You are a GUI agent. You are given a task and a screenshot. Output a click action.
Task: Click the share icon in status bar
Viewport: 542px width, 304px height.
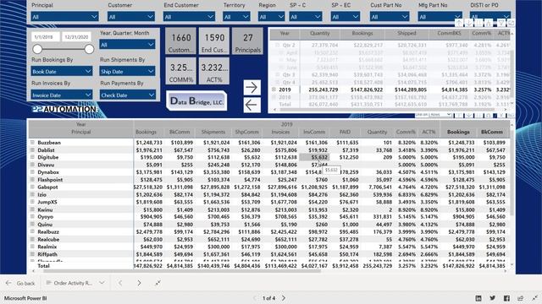520,298
